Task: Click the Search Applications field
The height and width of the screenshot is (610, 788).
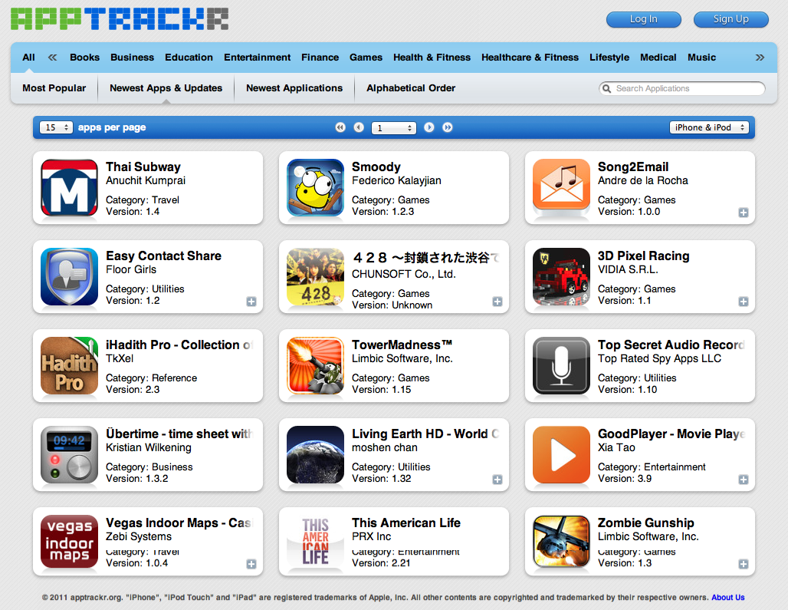Action: (x=682, y=88)
